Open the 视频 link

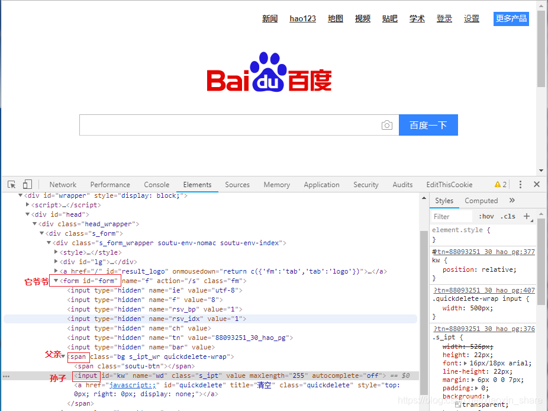[x=363, y=18]
